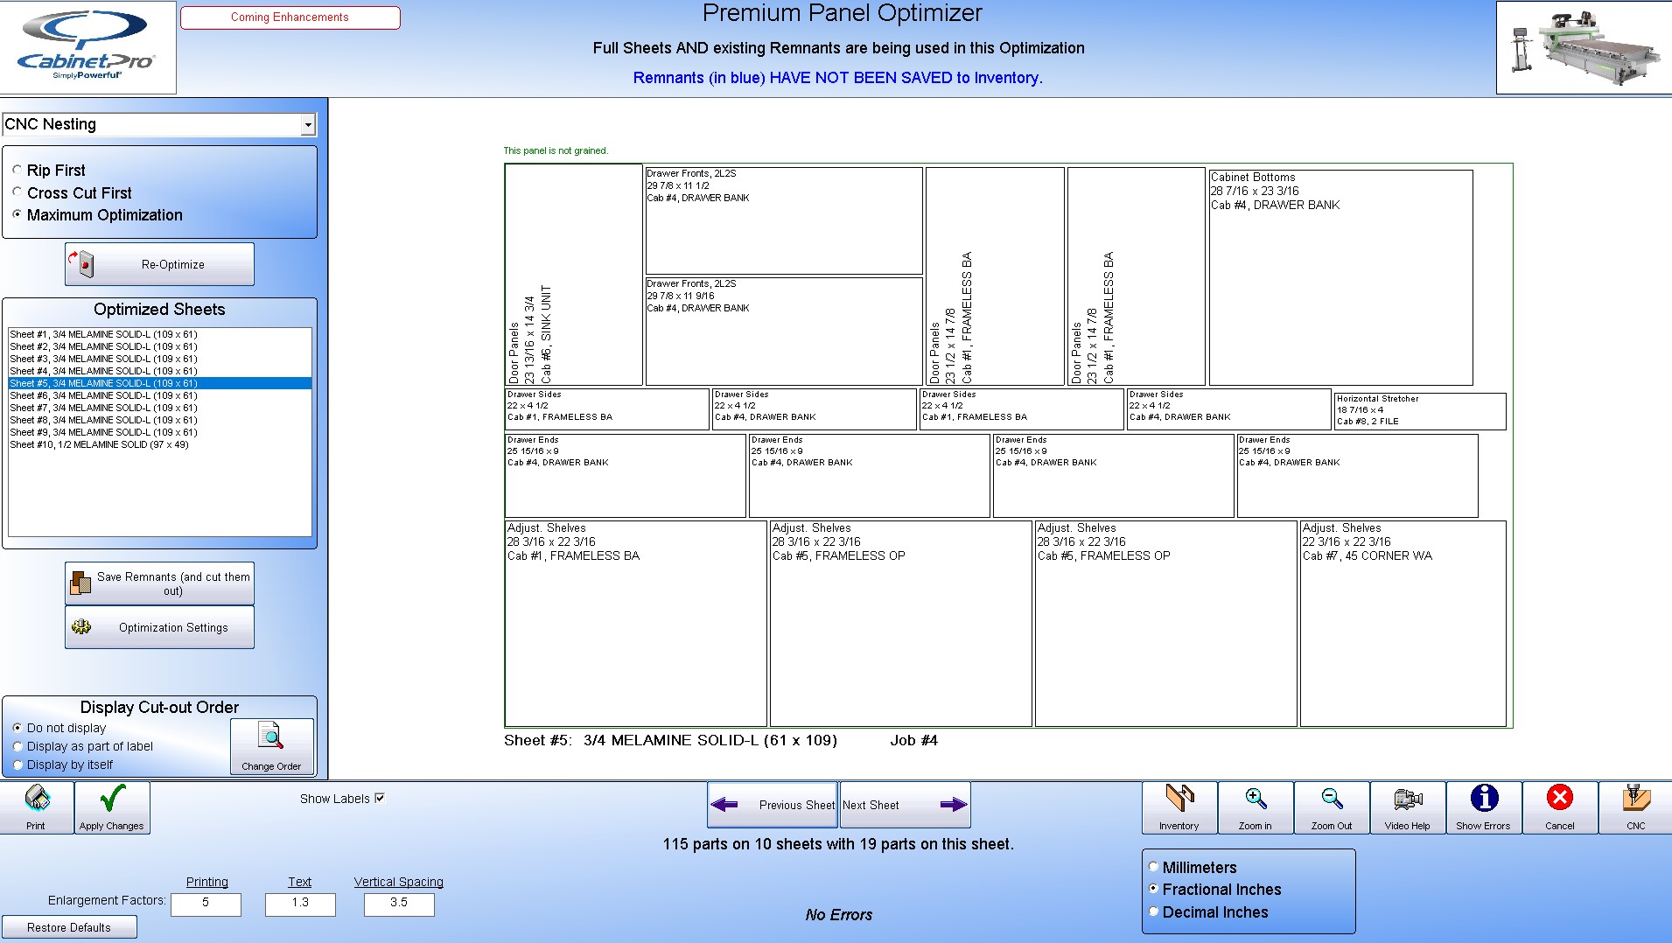The height and width of the screenshot is (943, 1672).
Task: Open the CNC Nesting dropdown
Action: (x=307, y=125)
